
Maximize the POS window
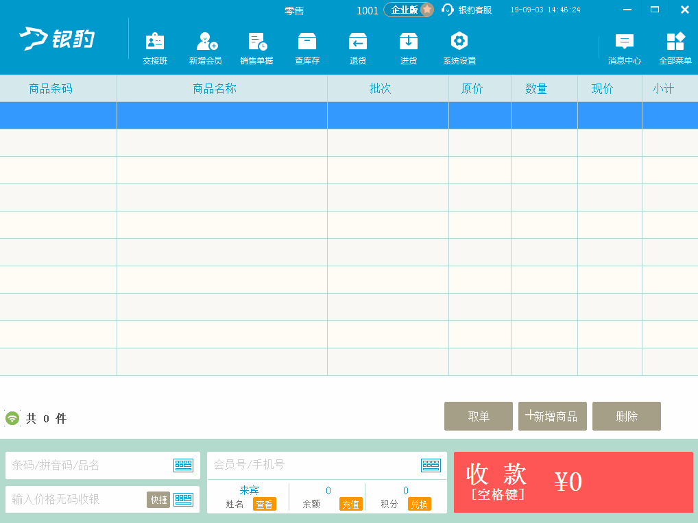(x=655, y=10)
